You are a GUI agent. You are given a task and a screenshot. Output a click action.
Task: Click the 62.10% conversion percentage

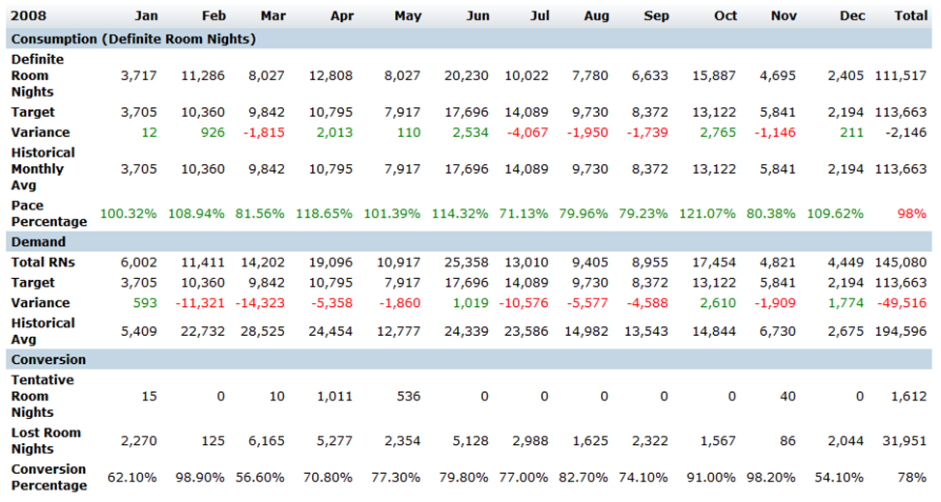point(132,478)
